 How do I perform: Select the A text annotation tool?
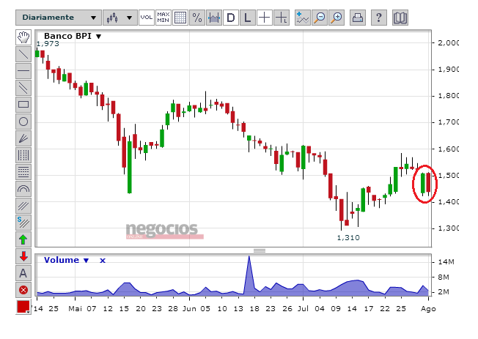[x=23, y=273]
